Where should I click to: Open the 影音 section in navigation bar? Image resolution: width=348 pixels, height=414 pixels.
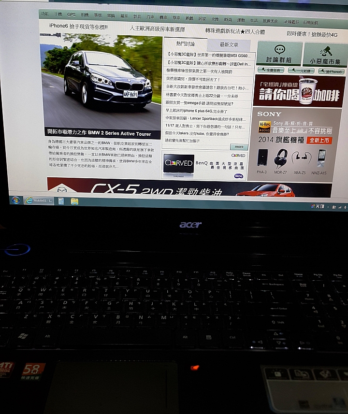click(137, 16)
